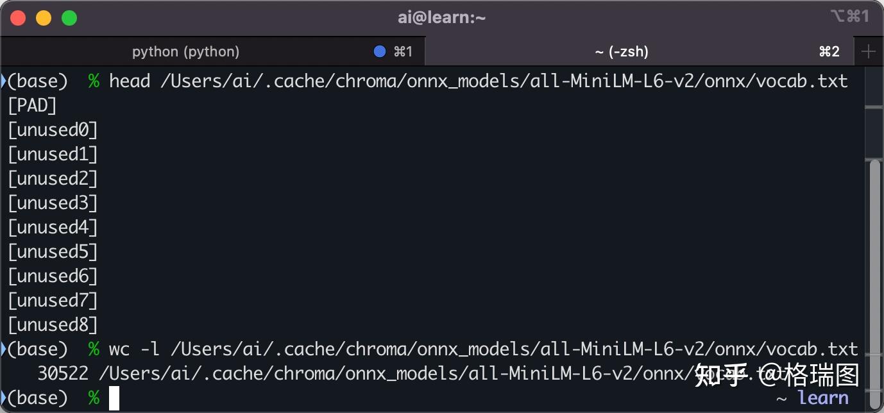
Task: Click the blue prompt mark on the last empty prompt
Action: tap(4, 398)
